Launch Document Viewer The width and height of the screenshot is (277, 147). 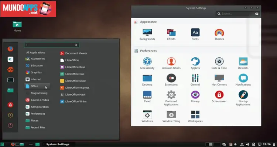[x=74, y=53]
